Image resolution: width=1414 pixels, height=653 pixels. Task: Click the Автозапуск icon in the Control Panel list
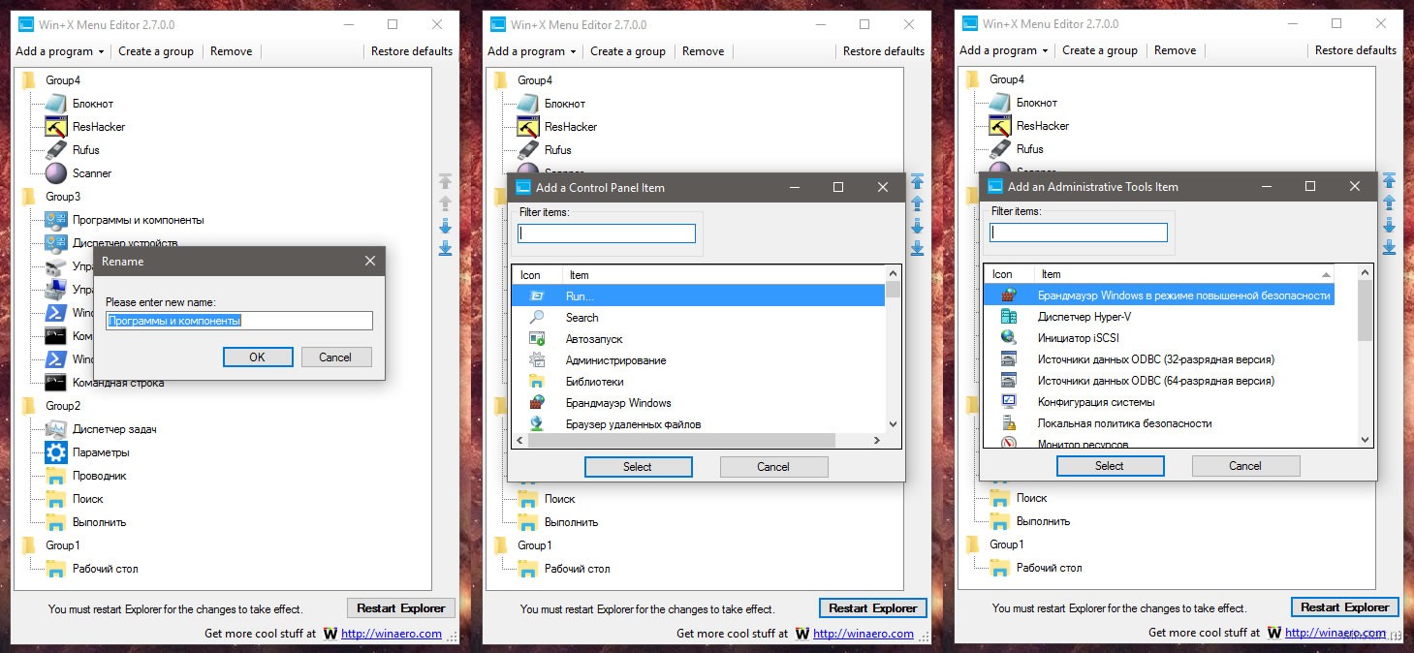537,339
